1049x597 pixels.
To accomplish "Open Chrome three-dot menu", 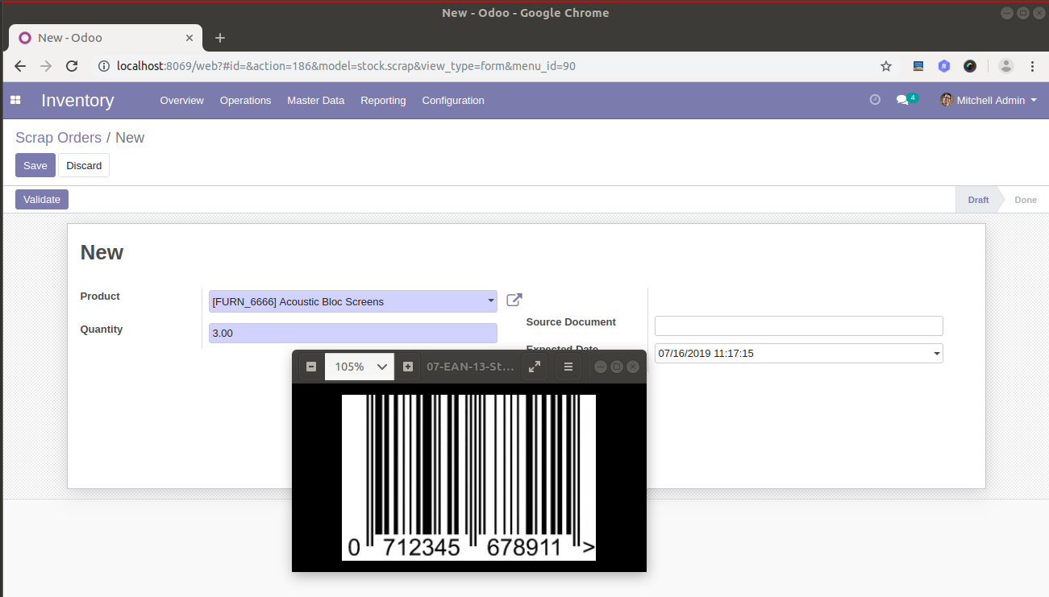I will (x=1032, y=66).
